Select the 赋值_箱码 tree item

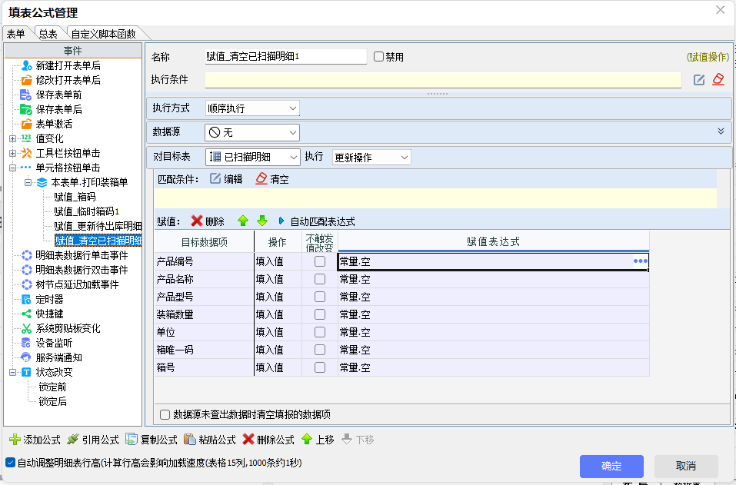[x=75, y=197]
